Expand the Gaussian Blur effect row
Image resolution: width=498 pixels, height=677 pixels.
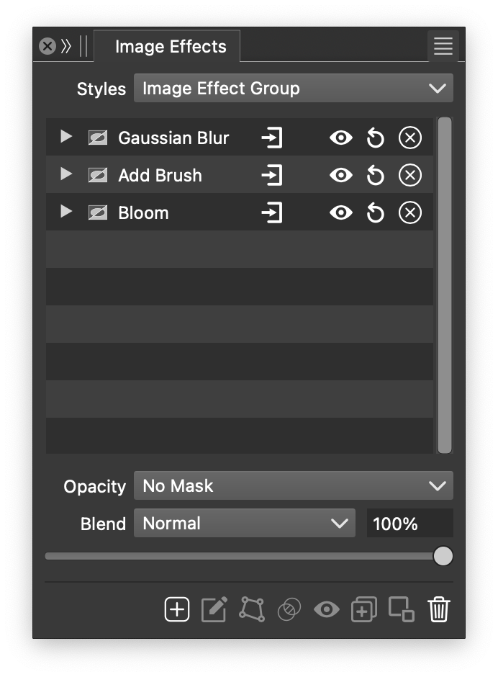click(x=66, y=137)
